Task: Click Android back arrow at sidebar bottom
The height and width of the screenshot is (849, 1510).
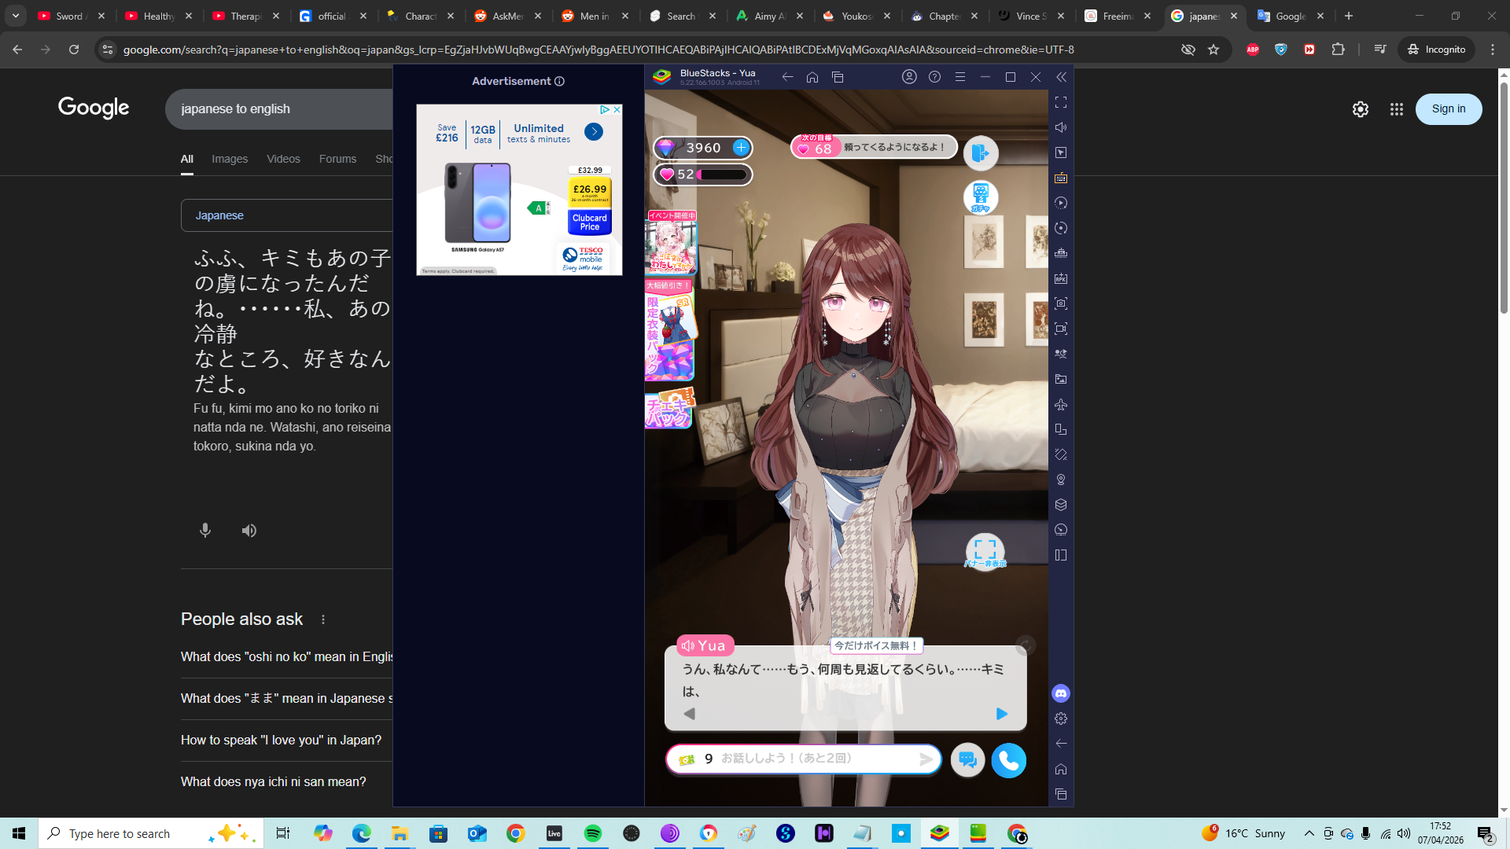Action: (1061, 744)
